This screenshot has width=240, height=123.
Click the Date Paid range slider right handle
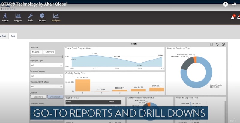tap(62, 57)
